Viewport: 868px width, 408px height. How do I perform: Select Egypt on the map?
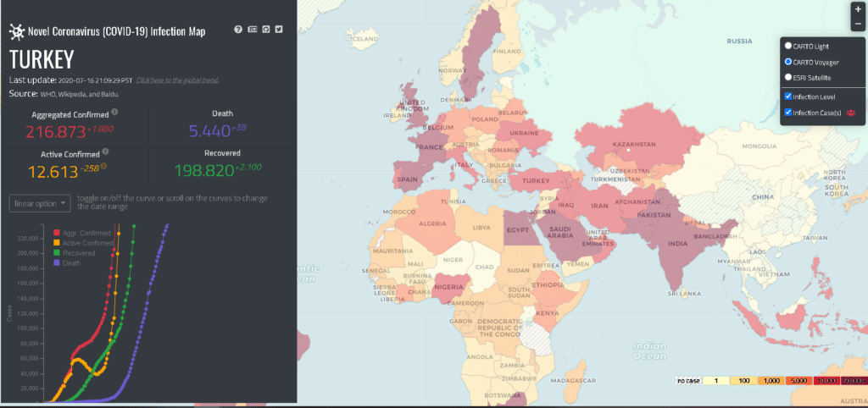520,229
